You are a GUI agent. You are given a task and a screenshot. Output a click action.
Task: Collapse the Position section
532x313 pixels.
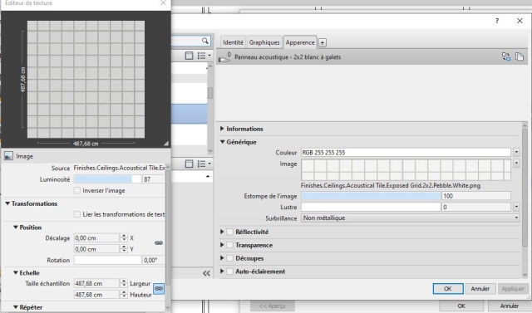pyautogui.click(x=16, y=227)
